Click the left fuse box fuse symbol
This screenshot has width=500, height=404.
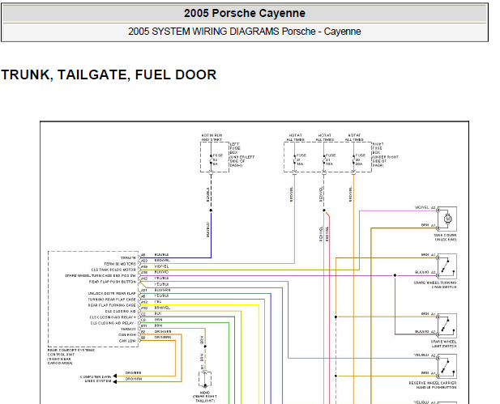coord(211,160)
